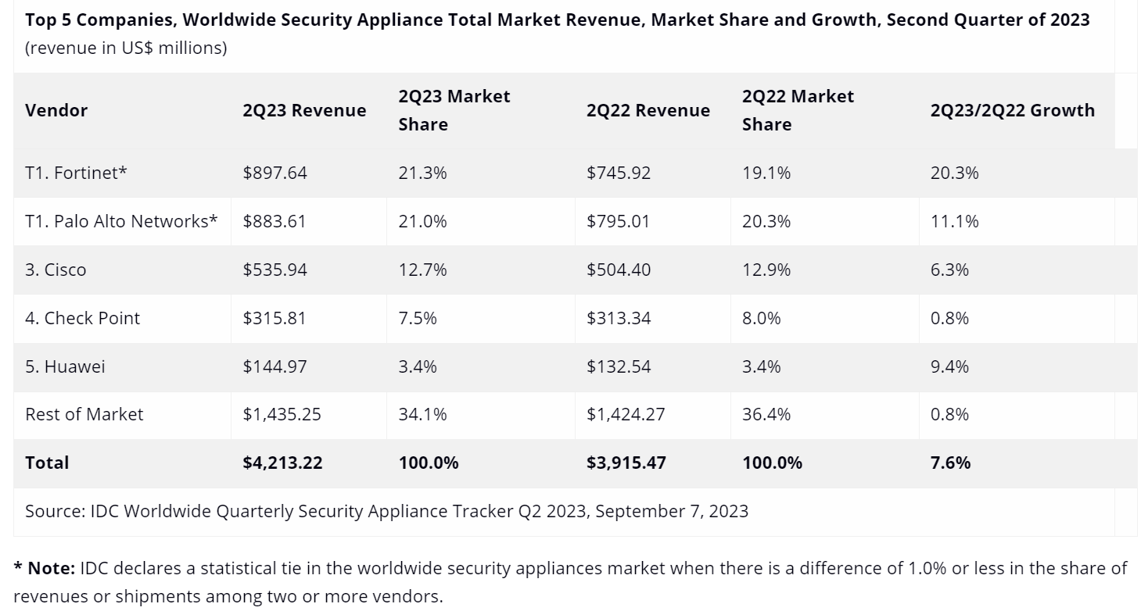
Task: Click the bold Total row label
Action: [x=47, y=463]
